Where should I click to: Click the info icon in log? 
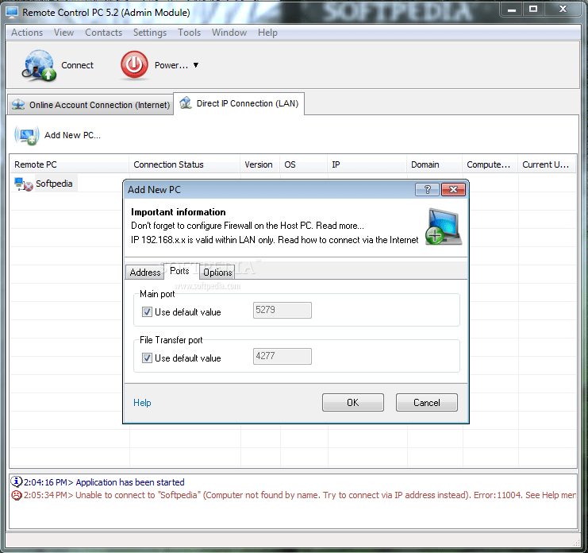coord(16,481)
